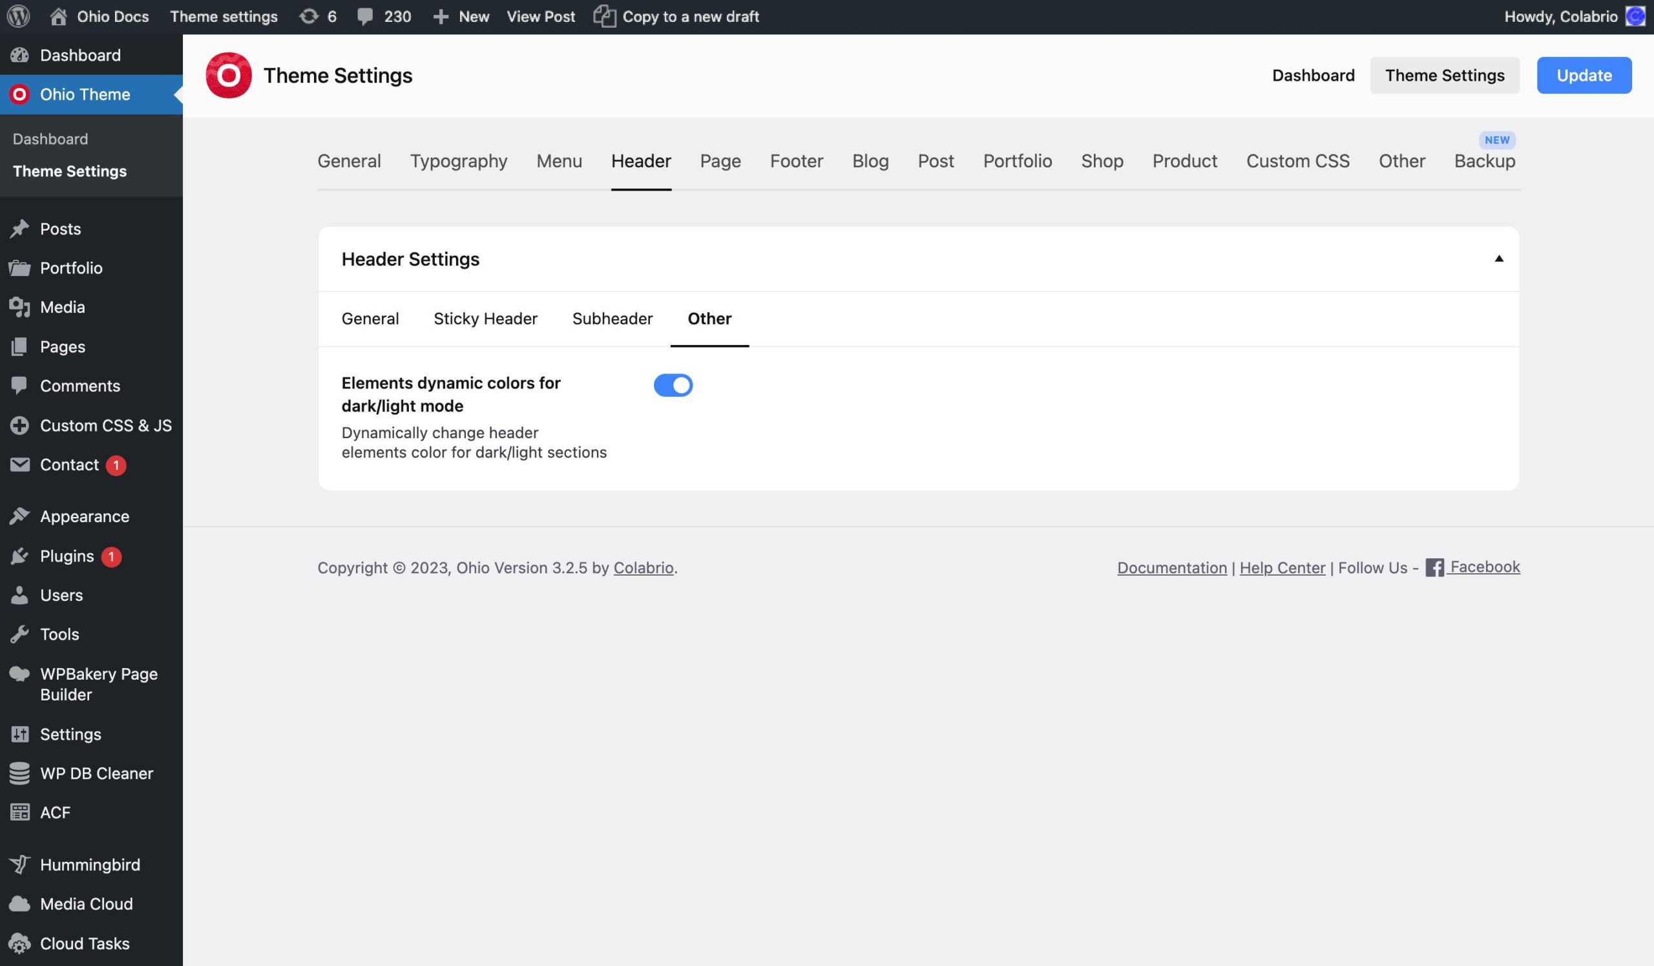Viewport: 1654px width, 966px height.
Task: Click the Howdy, Colabrio account text
Action: pyautogui.click(x=1561, y=16)
